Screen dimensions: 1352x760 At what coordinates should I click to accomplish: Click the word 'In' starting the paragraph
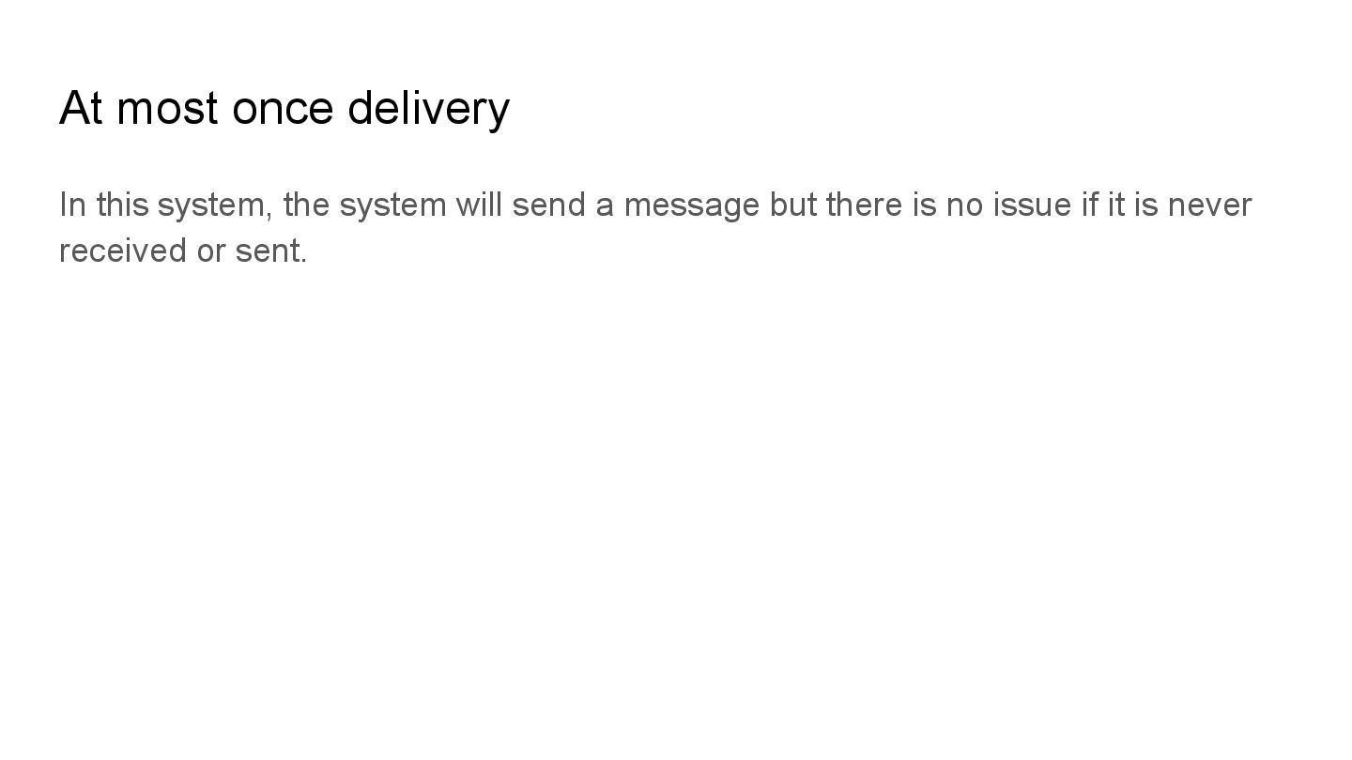(72, 205)
